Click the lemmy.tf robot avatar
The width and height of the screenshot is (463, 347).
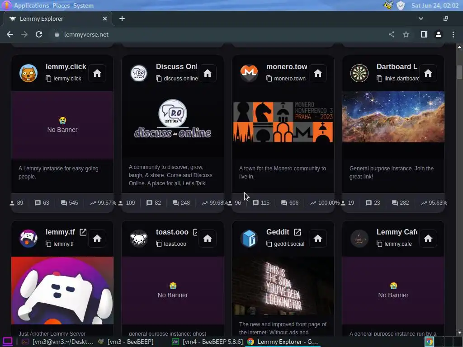[28, 239]
